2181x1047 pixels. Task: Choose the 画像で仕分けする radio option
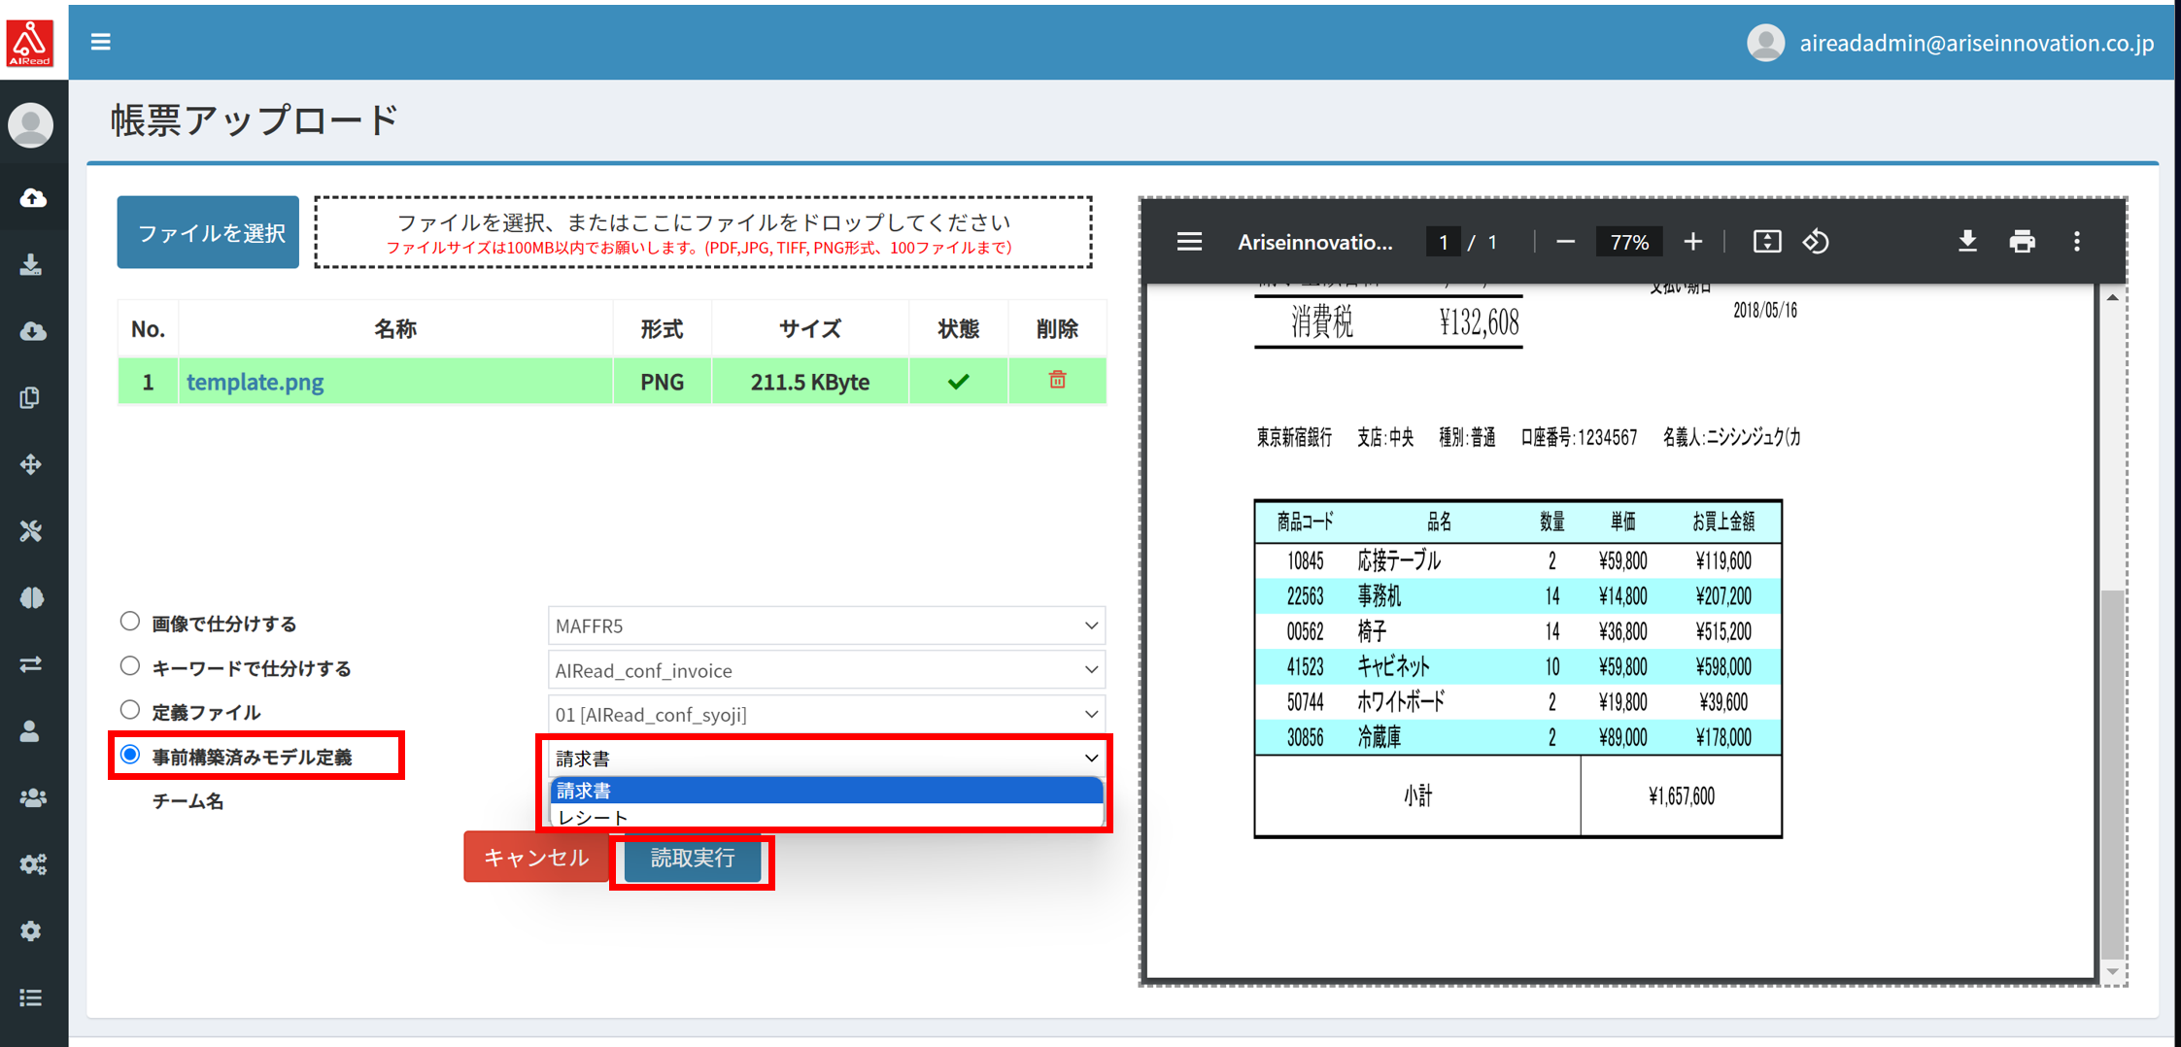(x=130, y=621)
